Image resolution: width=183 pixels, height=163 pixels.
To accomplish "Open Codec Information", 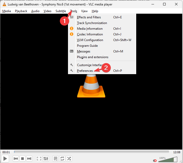I will coord(102,34).
